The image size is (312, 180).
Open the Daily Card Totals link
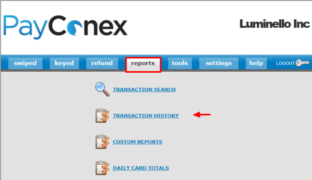141,168
